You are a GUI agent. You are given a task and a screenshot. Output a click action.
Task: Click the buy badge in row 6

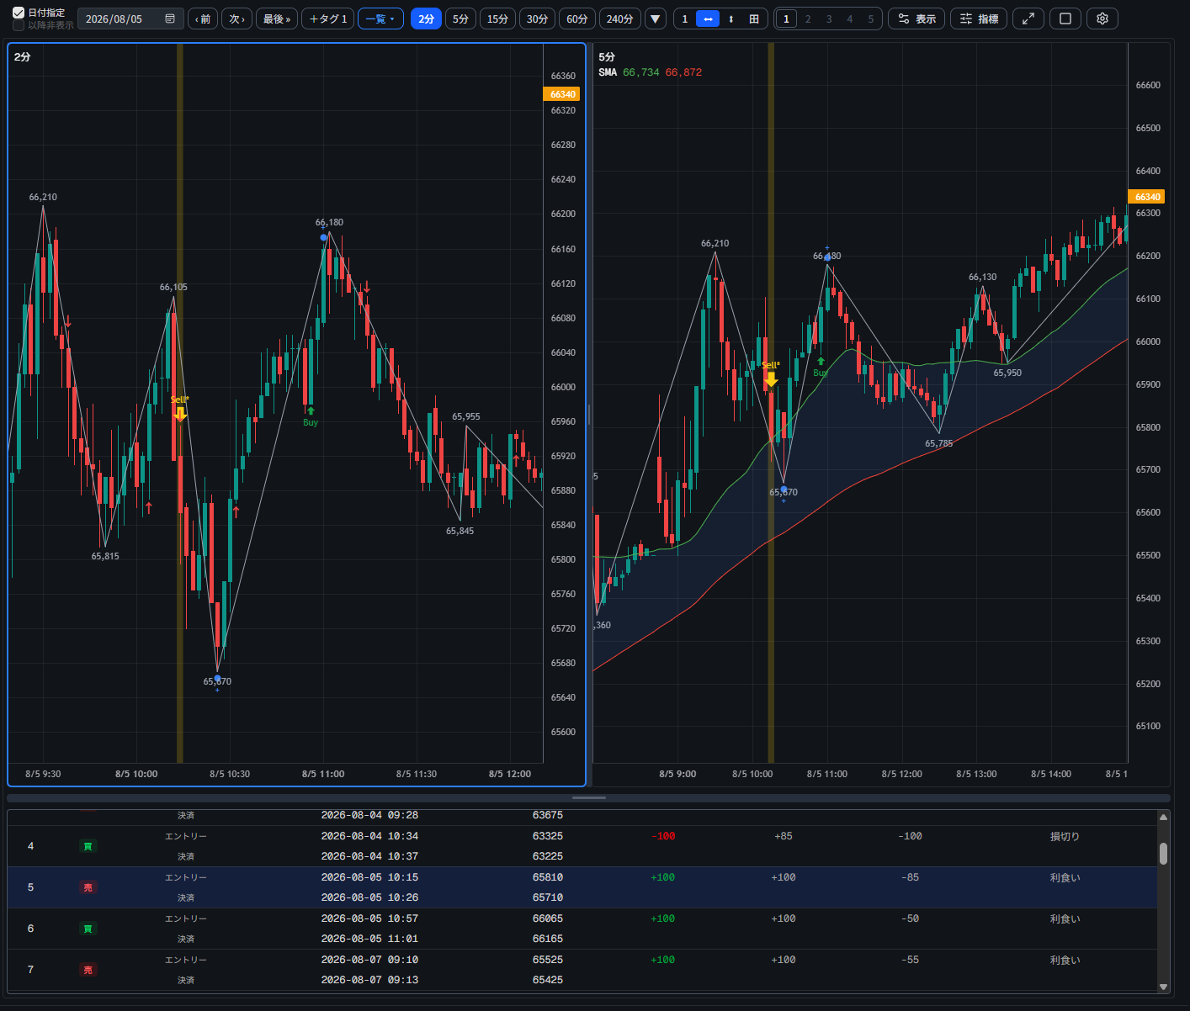click(x=88, y=929)
